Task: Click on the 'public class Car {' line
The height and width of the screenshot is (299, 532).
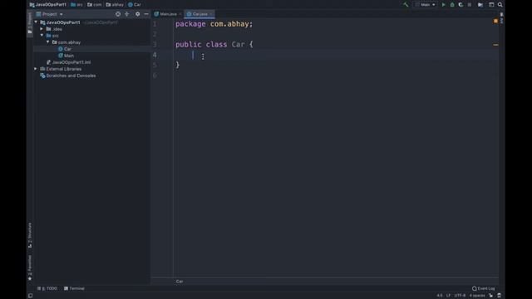Action: pos(214,44)
